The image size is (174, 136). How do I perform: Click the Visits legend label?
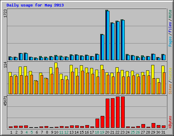pos(170,74)
